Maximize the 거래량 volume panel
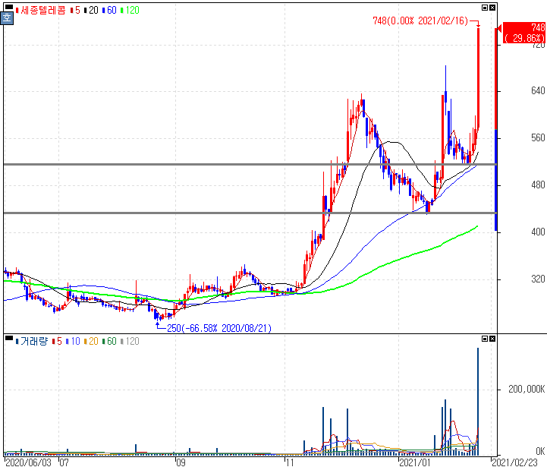Image resolution: width=547 pixels, height=467 pixels. [485, 339]
